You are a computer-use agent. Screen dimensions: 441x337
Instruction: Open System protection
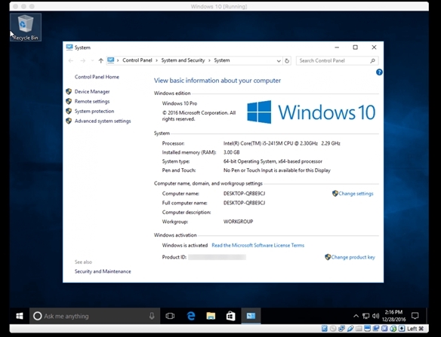[x=94, y=112]
